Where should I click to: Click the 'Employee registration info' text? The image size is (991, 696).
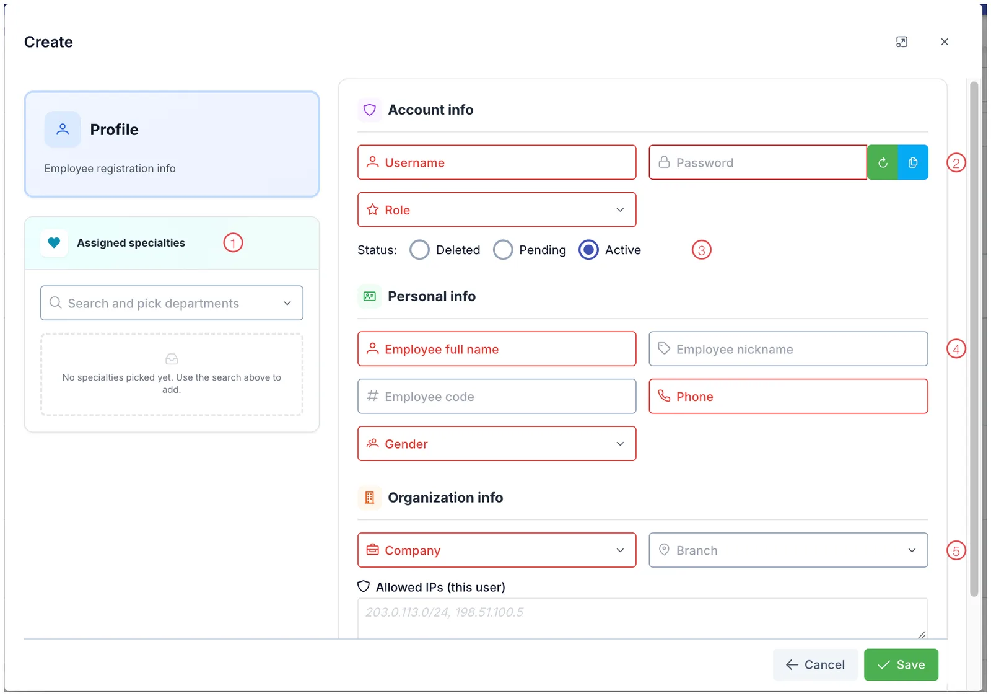click(x=110, y=169)
